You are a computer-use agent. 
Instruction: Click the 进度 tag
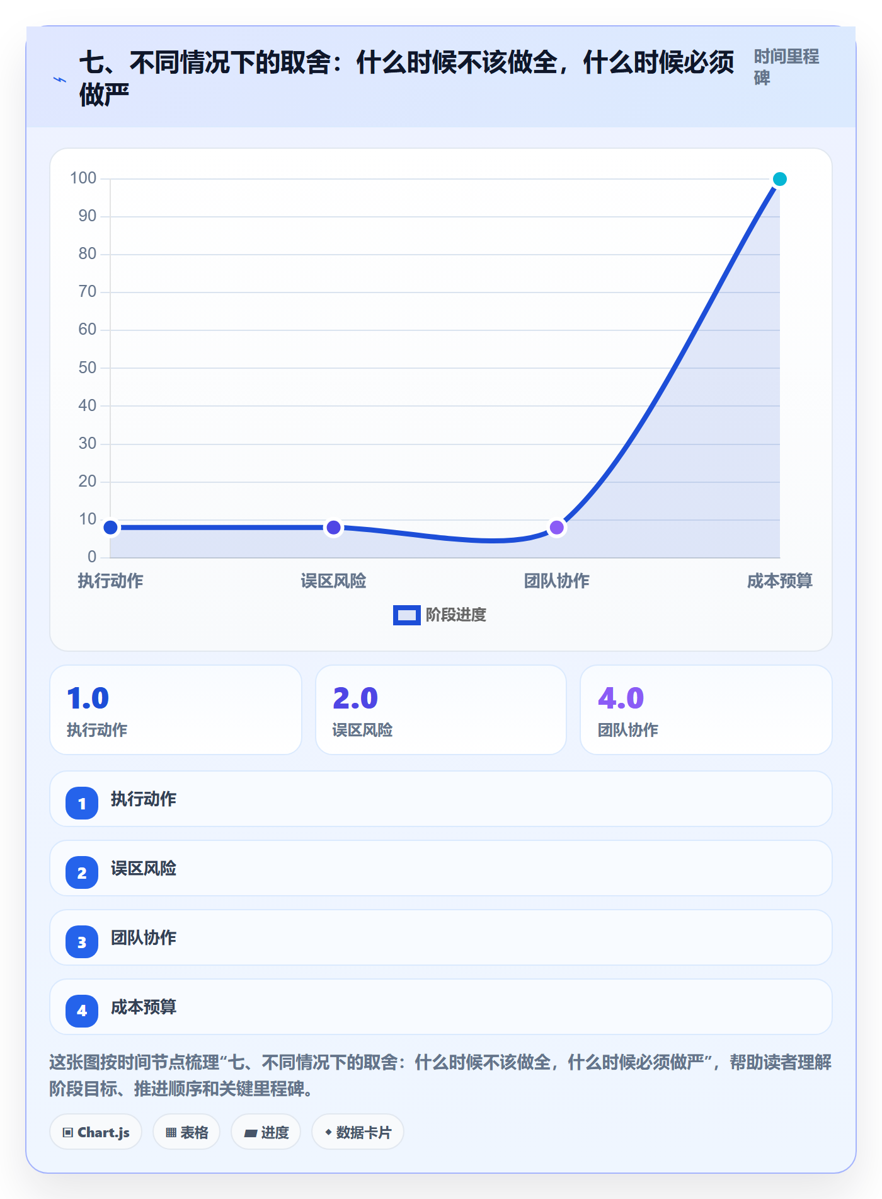click(266, 1132)
